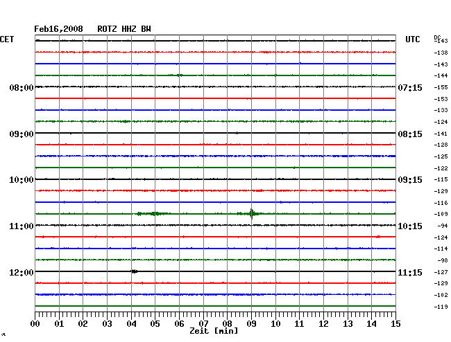Screen dimensions: 451x342
Task: Click the DC offset value -155
Action: pyautogui.click(x=441, y=87)
